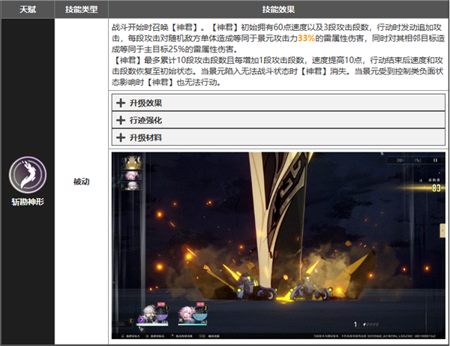The height and width of the screenshot is (346, 450).
Task: Click the right enemy automaton in battle
Action: tap(310, 287)
